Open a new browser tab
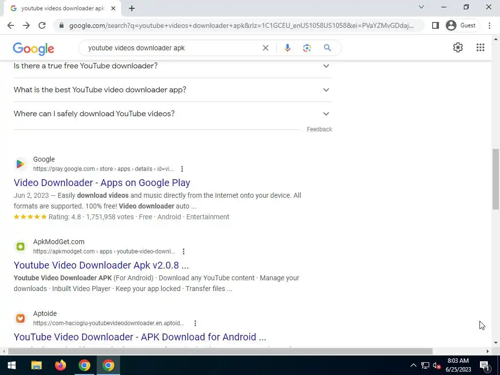The height and width of the screenshot is (375, 500). pyautogui.click(x=132, y=9)
